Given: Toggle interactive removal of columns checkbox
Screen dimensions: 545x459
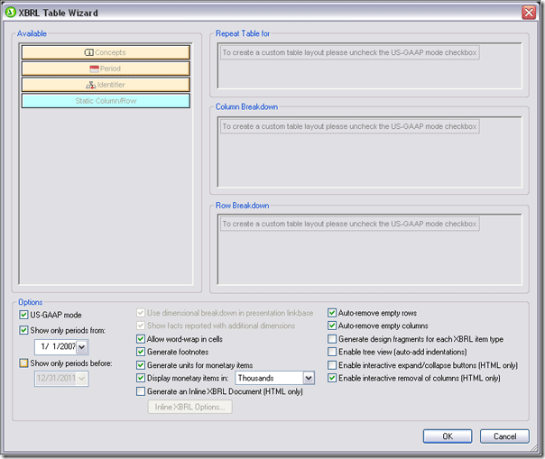Looking at the screenshot, I should [332, 378].
